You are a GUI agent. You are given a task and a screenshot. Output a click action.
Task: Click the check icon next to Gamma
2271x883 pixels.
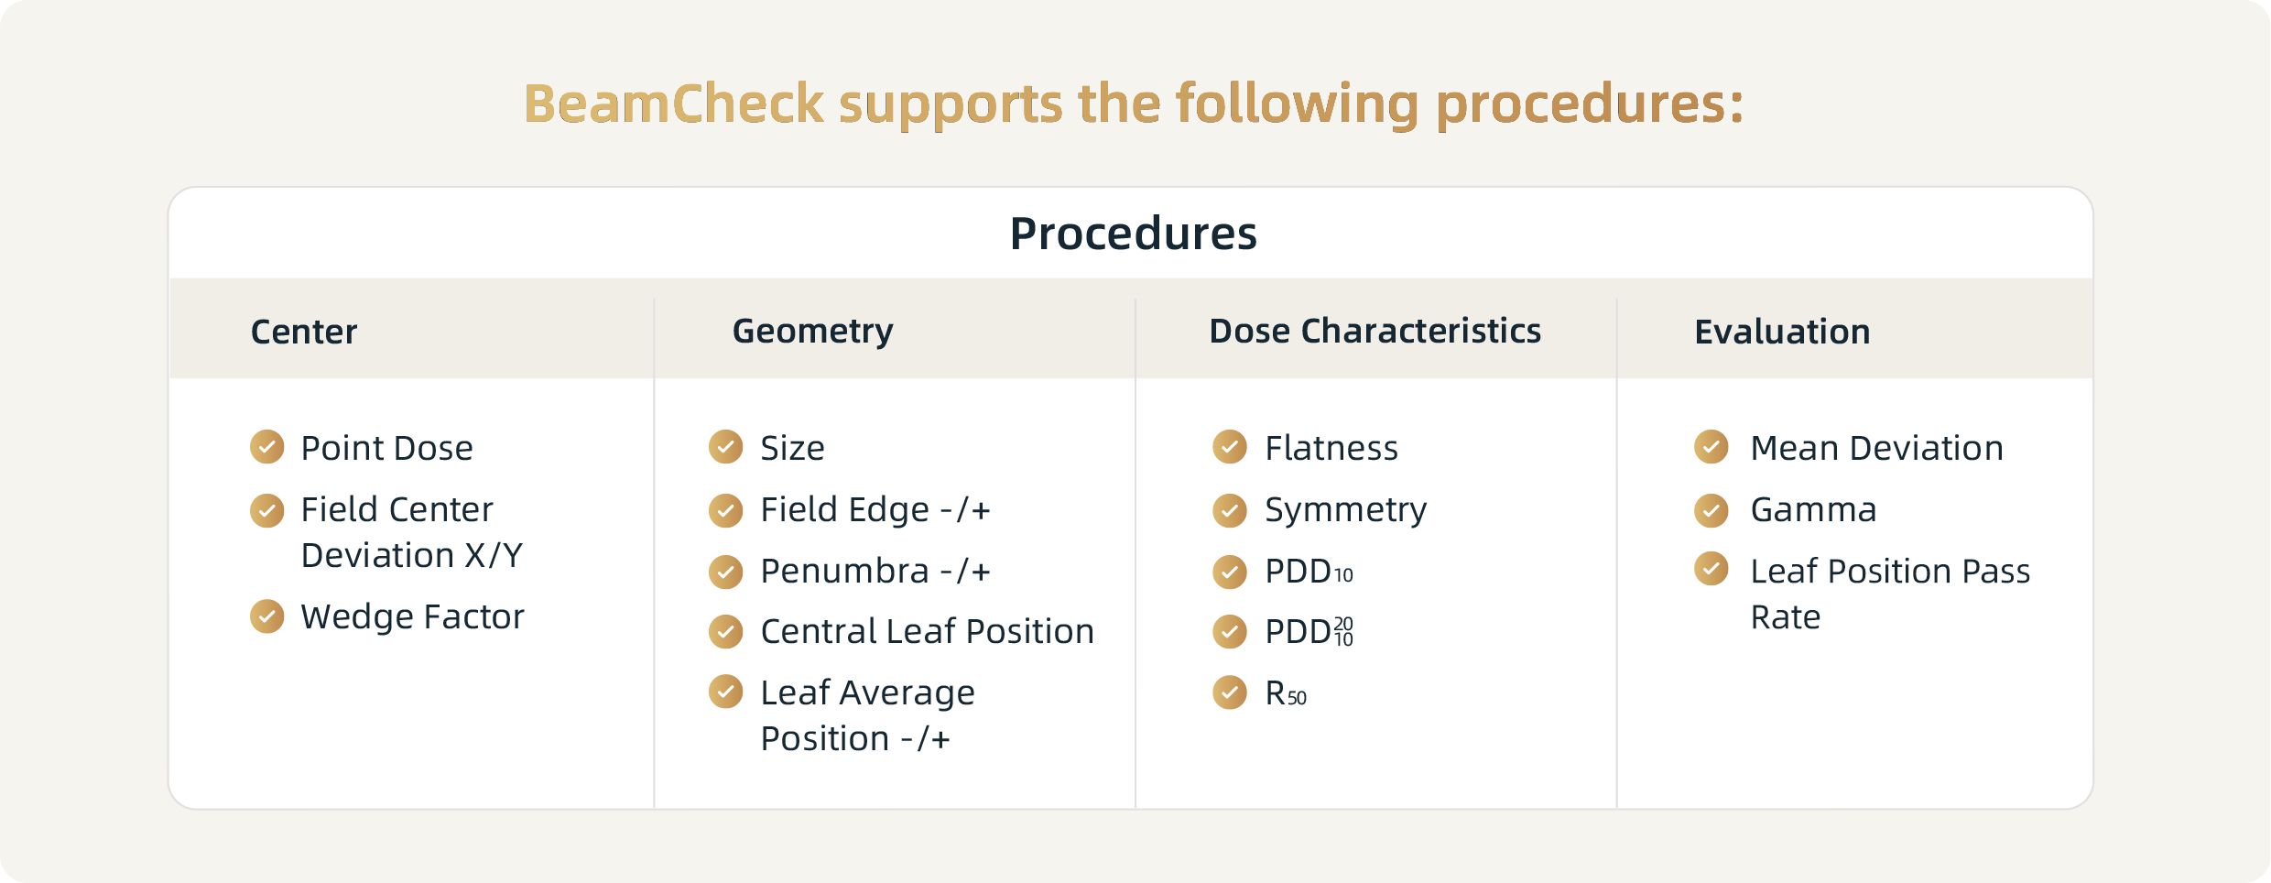[x=1711, y=509]
